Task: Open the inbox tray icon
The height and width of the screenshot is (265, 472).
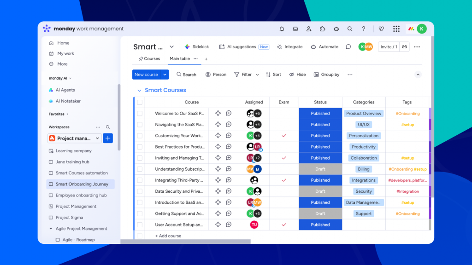Action: [x=295, y=29]
